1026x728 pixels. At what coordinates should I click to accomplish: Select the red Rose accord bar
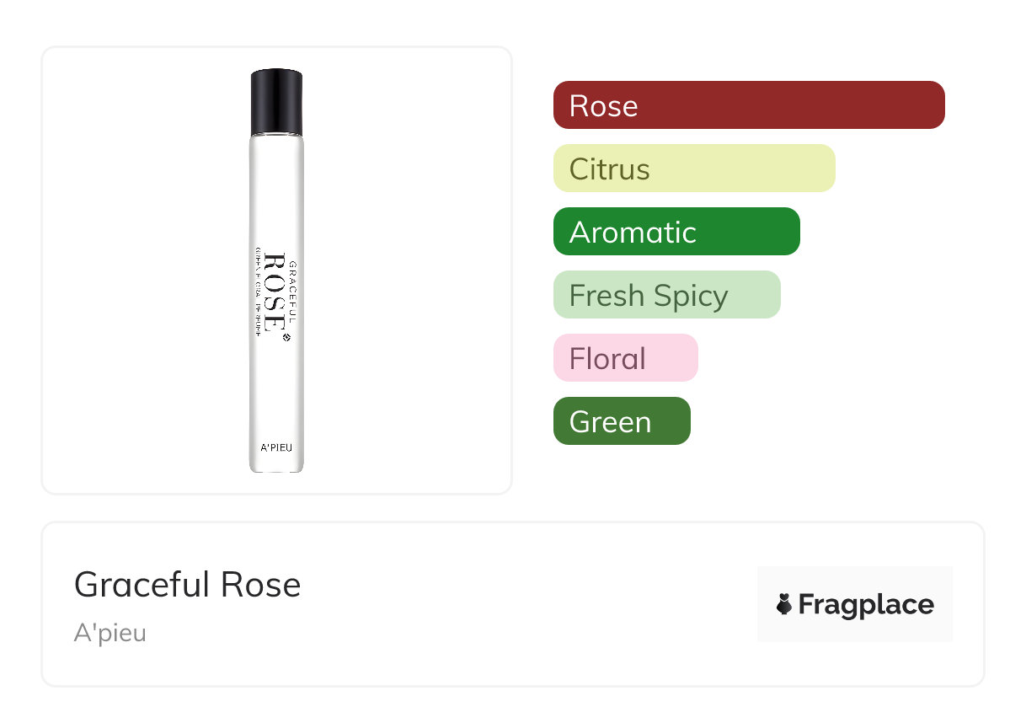[749, 105]
